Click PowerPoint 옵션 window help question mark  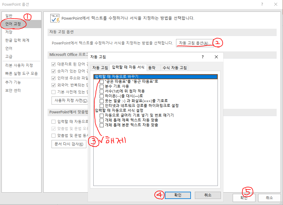(x=262, y=4)
